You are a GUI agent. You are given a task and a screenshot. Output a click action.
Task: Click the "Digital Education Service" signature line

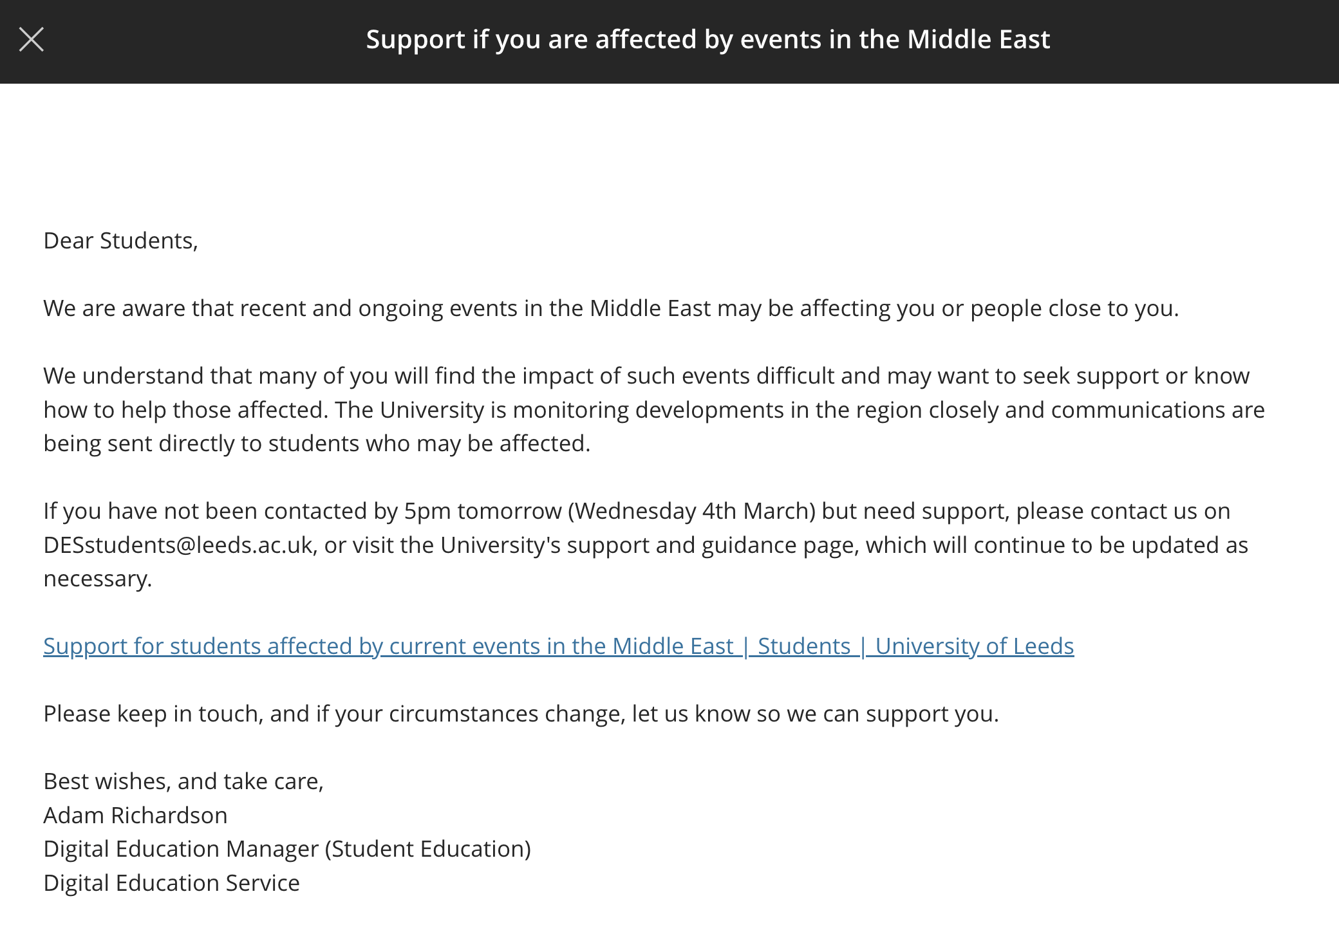(x=171, y=883)
